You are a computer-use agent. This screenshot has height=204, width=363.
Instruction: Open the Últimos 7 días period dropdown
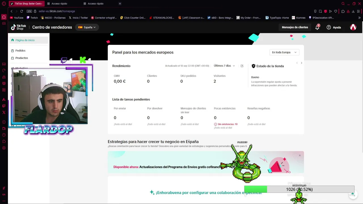pos(224,66)
